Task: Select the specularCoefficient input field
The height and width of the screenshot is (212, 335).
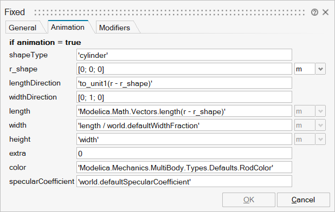Action: coord(184,182)
